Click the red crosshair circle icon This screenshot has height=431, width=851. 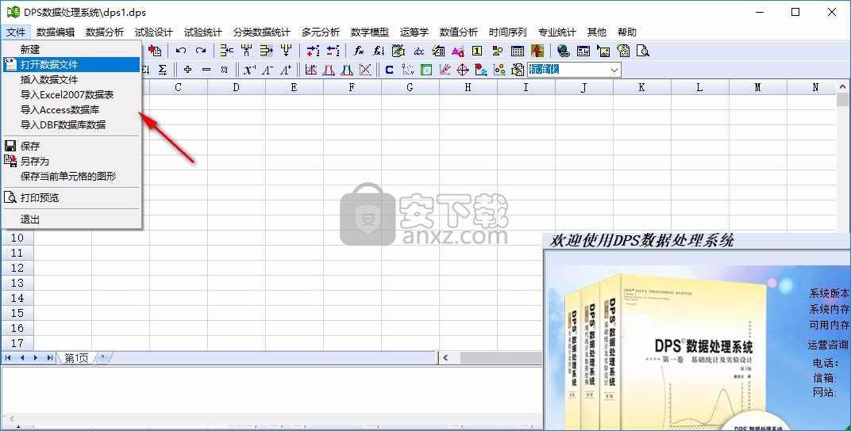[462, 69]
